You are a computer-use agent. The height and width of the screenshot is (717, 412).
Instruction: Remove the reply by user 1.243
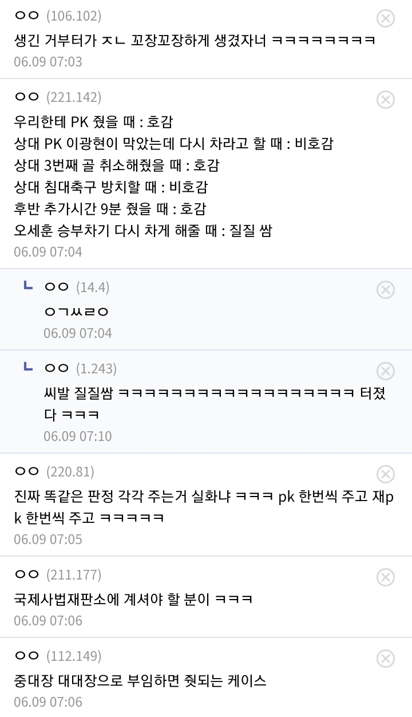point(386,371)
